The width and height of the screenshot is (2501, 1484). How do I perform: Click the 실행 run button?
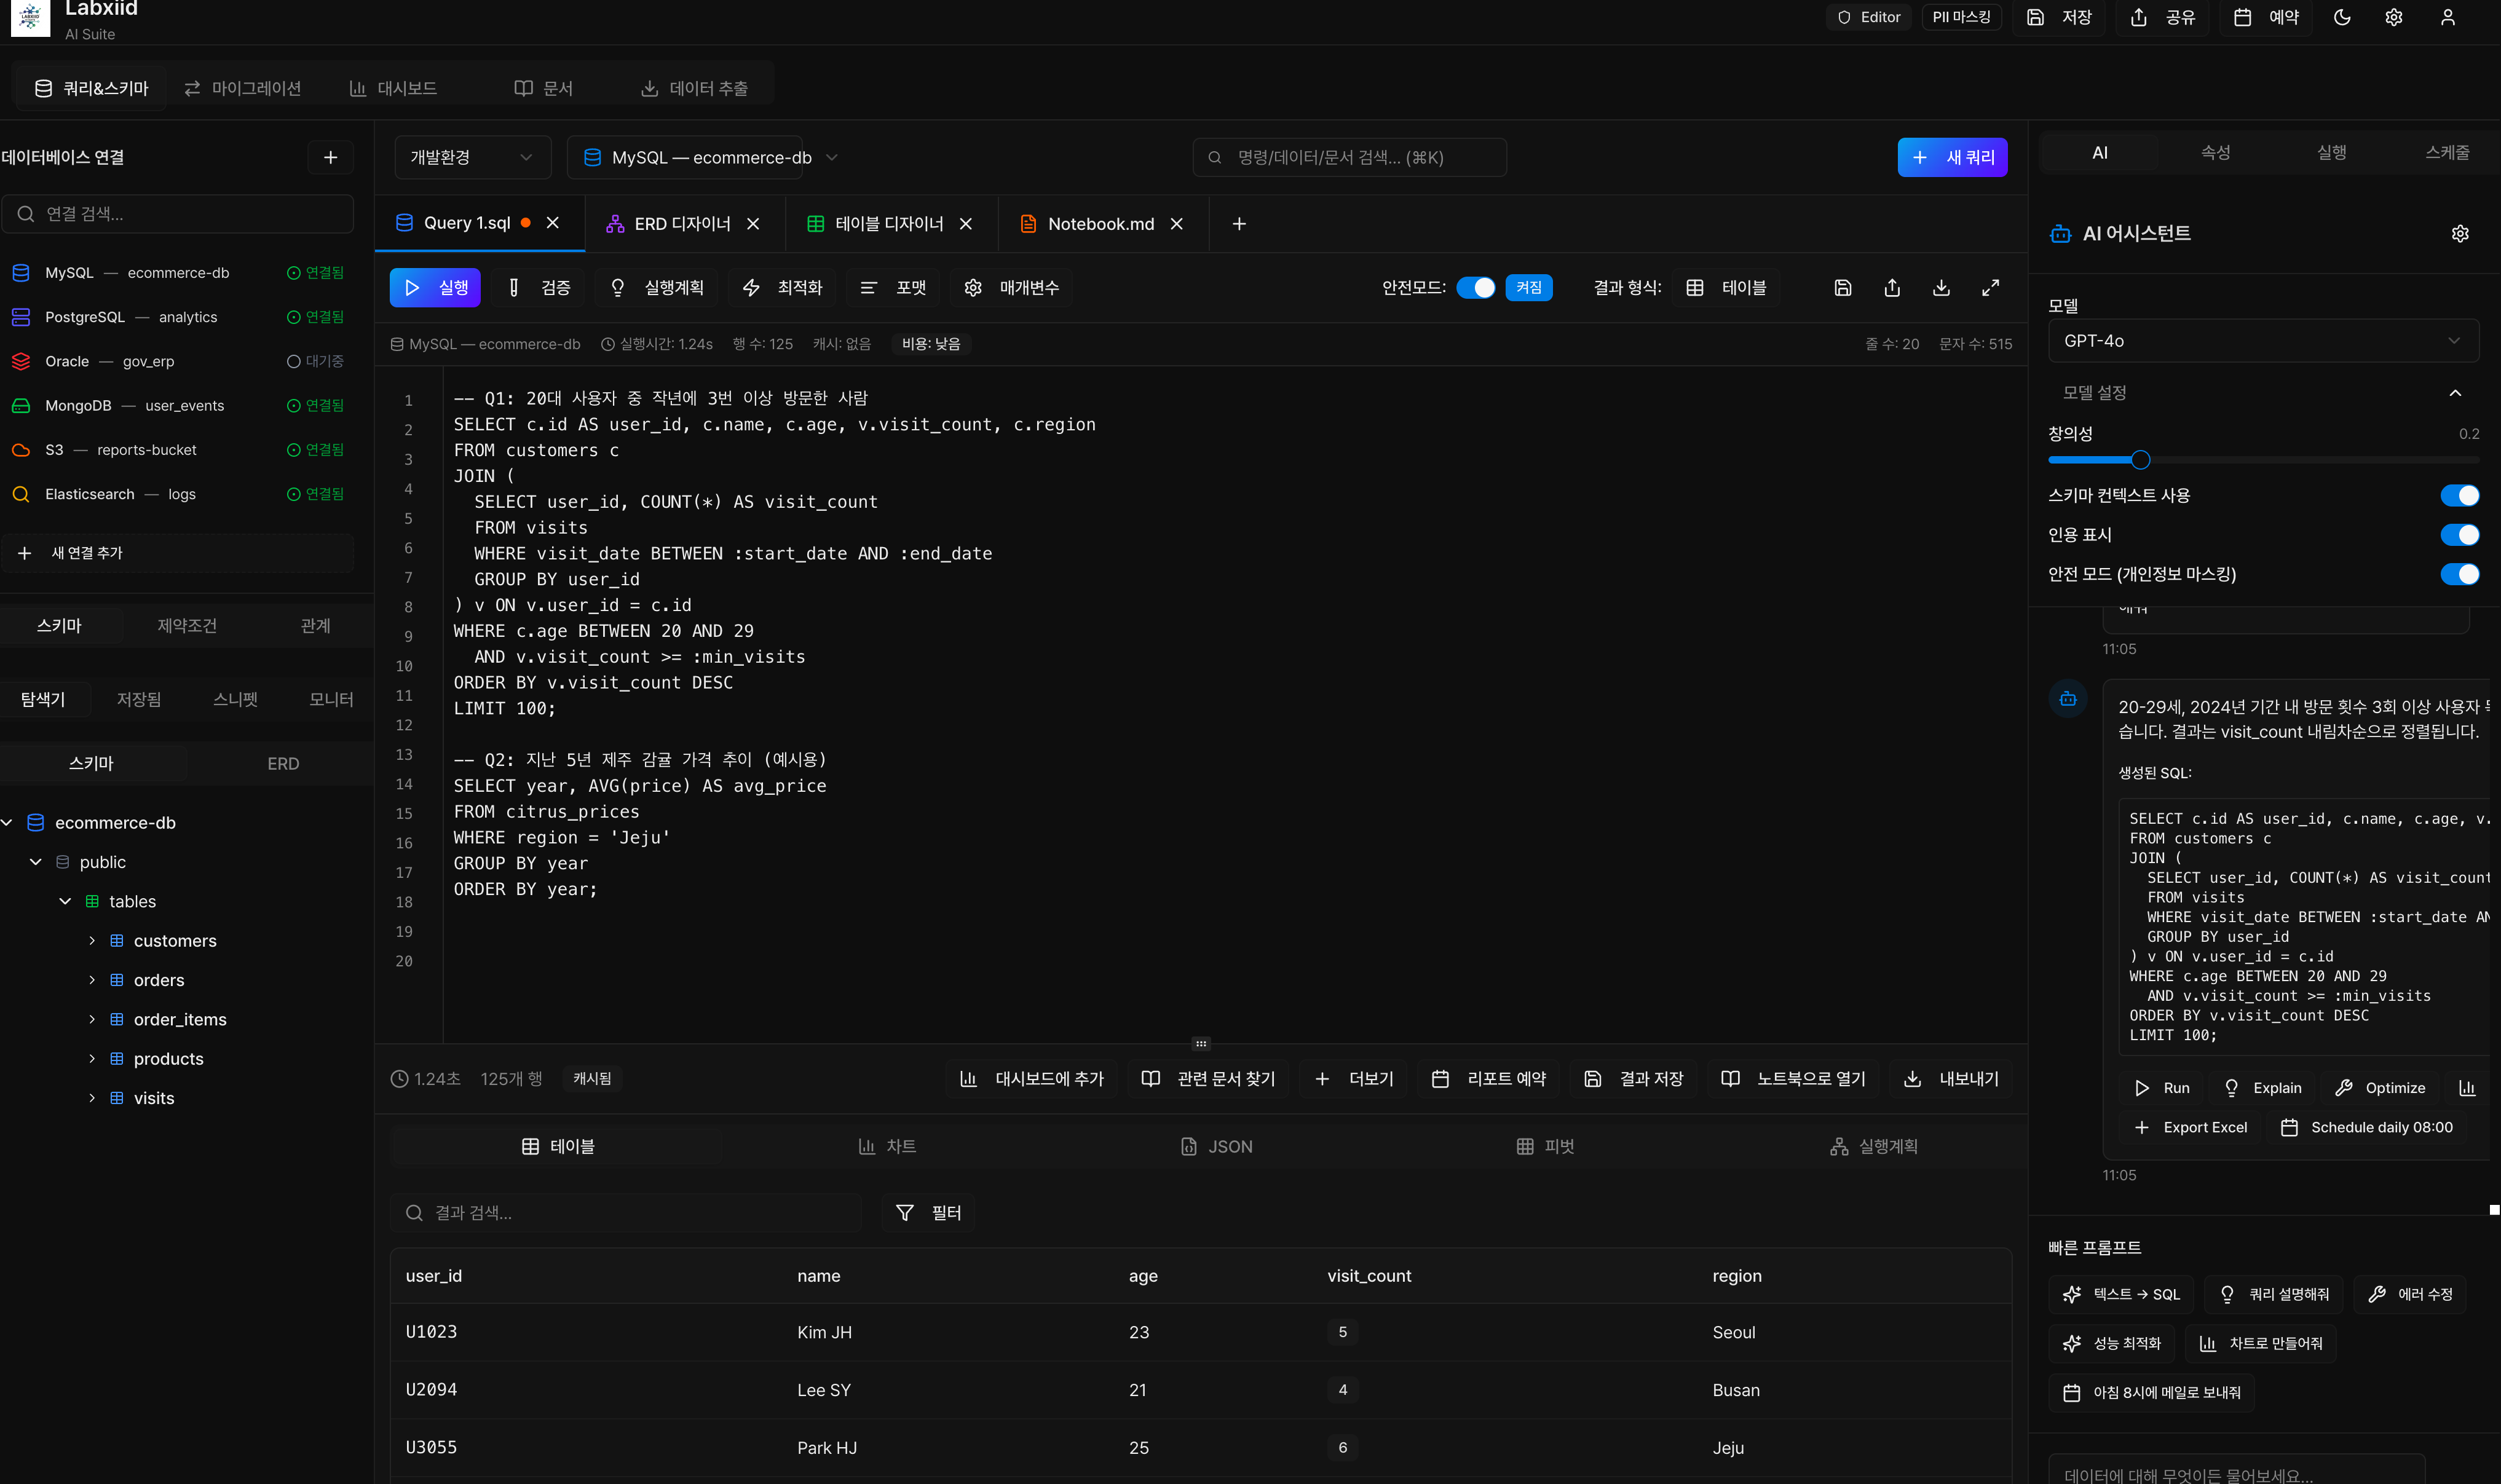click(x=435, y=288)
